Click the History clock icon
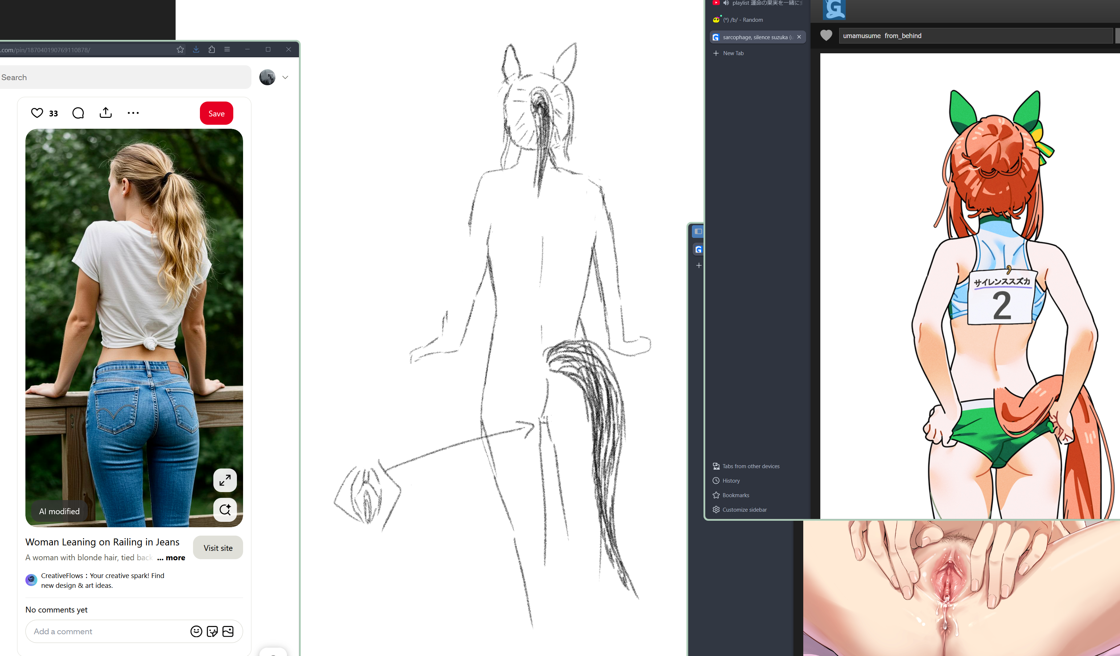The image size is (1120, 656). tap(716, 480)
